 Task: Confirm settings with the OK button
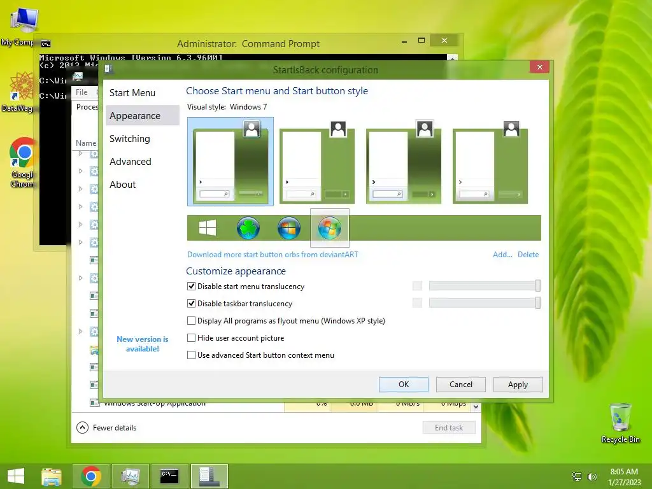[403, 384]
